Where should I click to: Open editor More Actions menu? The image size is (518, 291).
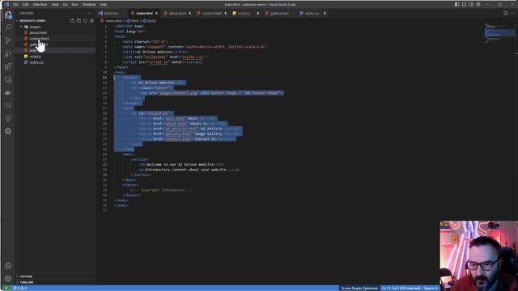tap(512, 13)
